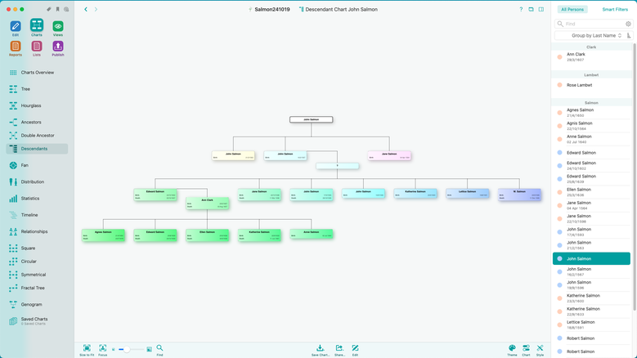Open the Fractal Tree chart
This screenshot has width=637, height=358.
[x=37, y=288]
